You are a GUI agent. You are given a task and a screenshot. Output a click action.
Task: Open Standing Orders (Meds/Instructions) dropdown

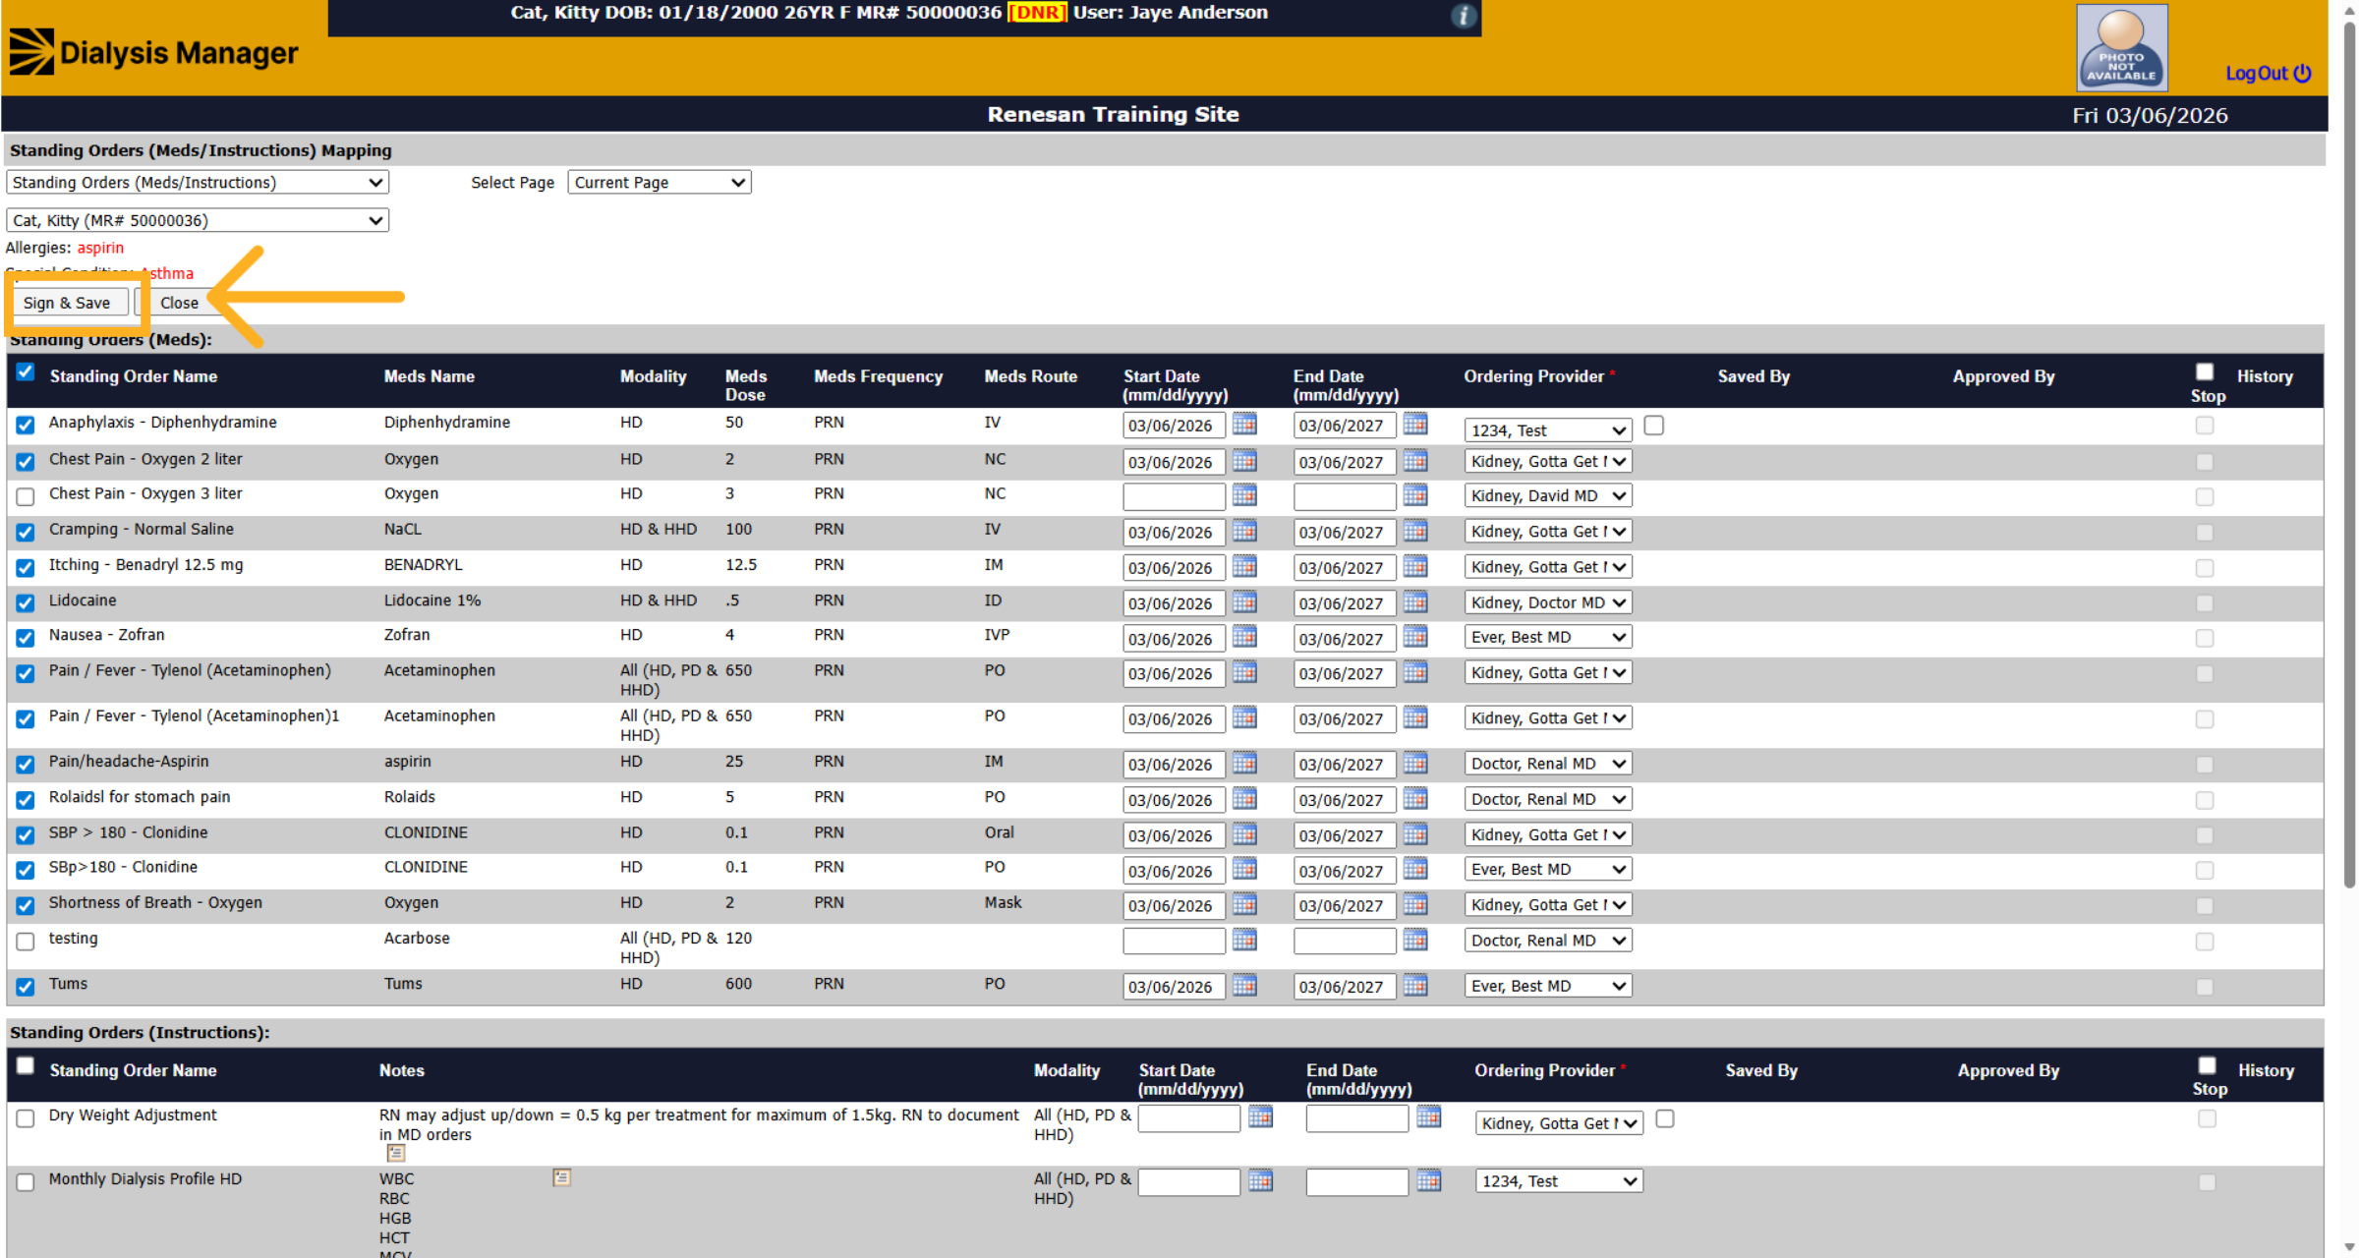coord(198,183)
